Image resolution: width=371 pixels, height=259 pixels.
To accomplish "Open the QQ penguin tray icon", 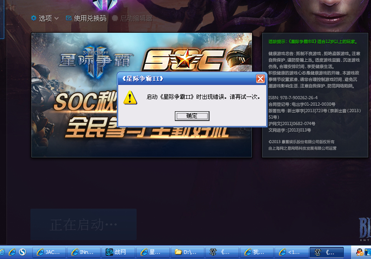I will [x=359, y=253].
